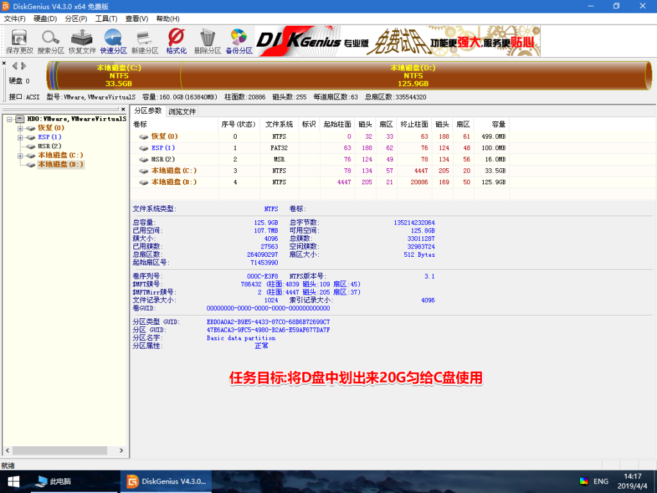Launch 快速分区 (Quick Partition)

113,39
